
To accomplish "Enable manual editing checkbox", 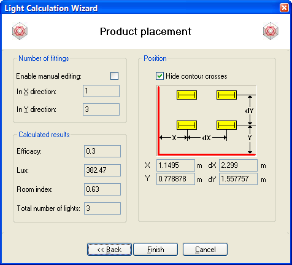I will pos(114,76).
